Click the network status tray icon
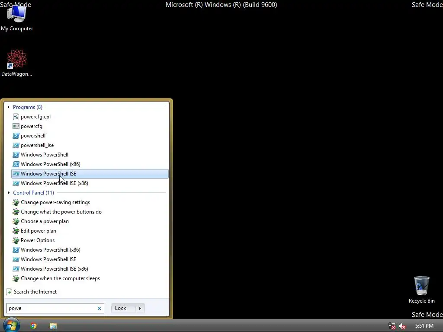 coord(392,326)
